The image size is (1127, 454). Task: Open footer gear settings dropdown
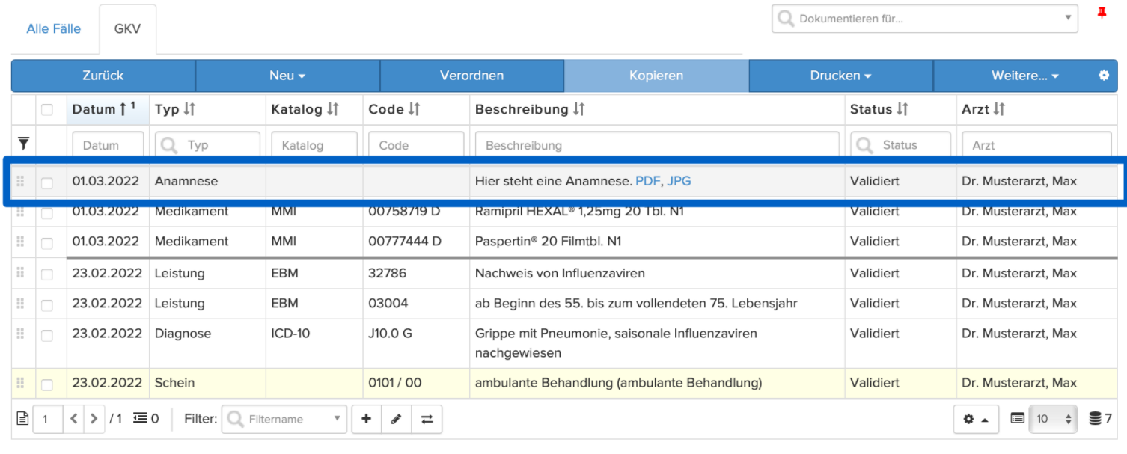click(976, 420)
